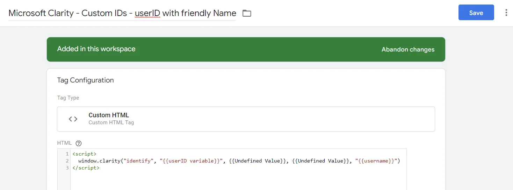Click the Custom HTML code brackets icon
The image size is (513, 190).
pyautogui.click(x=73, y=119)
